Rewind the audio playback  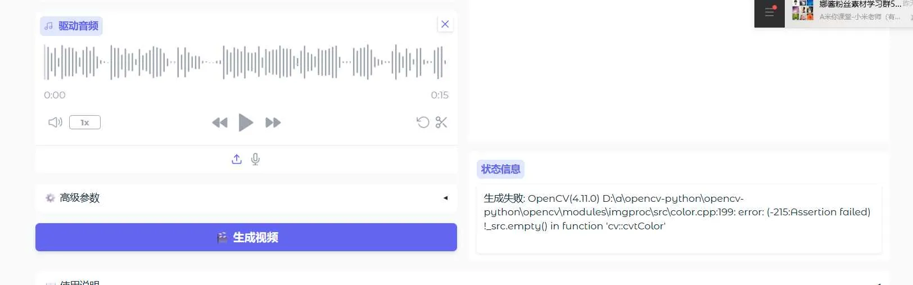pyautogui.click(x=220, y=123)
